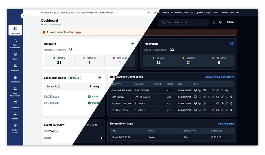Select Transmitters In Use tile showing 12
The height and width of the screenshot is (155, 265).
coord(158,61)
